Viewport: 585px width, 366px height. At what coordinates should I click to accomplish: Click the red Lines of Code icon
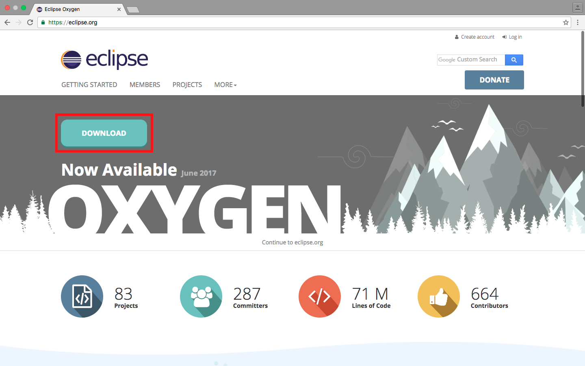(x=320, y=296)
